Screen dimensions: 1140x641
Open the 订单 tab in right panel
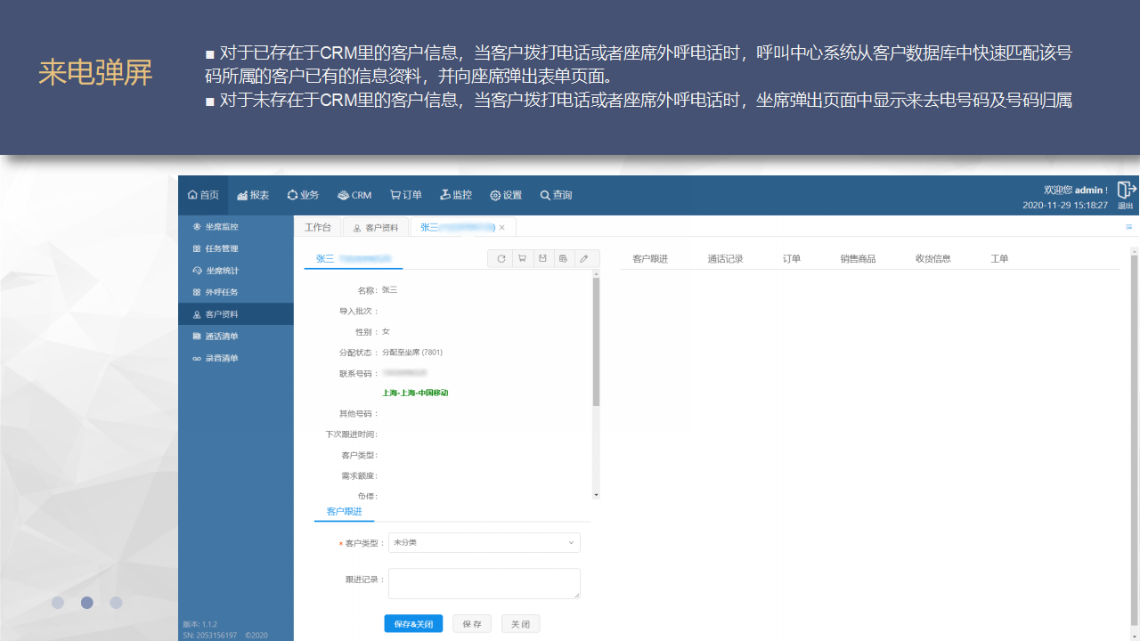tap(792, 259)
